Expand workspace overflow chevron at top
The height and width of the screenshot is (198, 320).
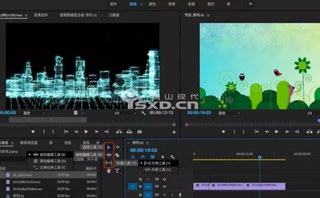(x=251, y=4)
